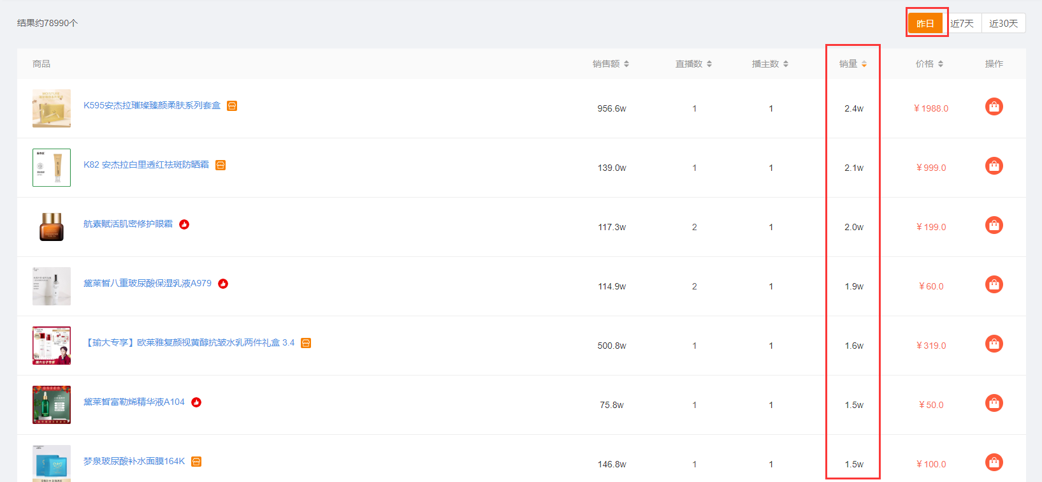Switch to the 近7天 tab

[962, 24]
